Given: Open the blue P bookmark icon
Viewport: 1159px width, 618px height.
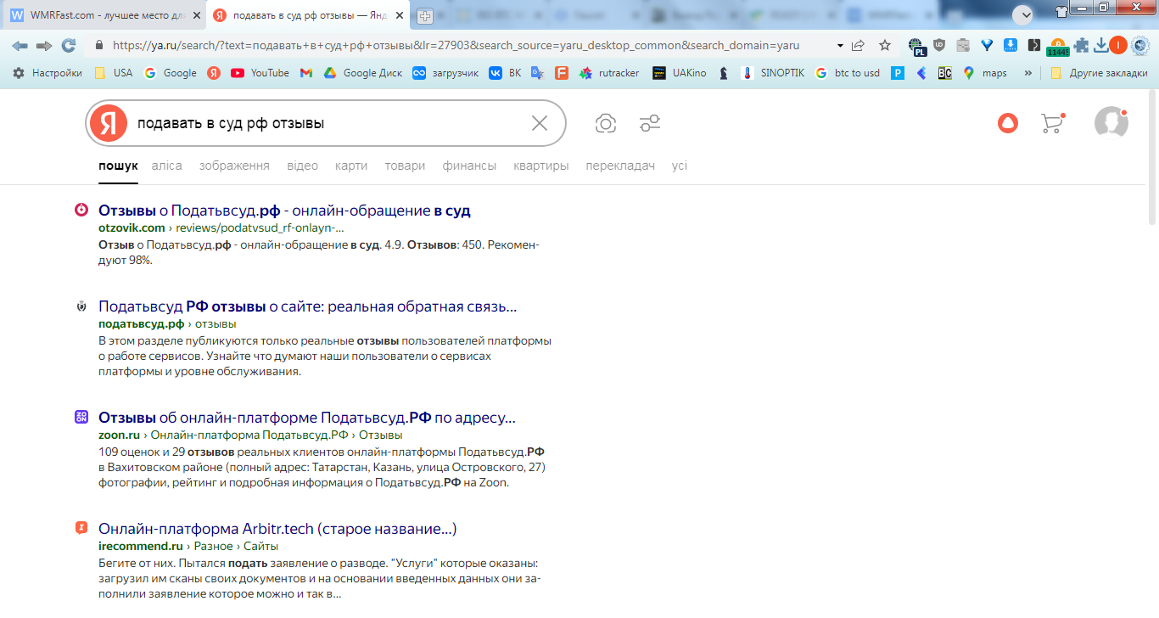Looking at the screenshot, I should [x=898, y=73].
